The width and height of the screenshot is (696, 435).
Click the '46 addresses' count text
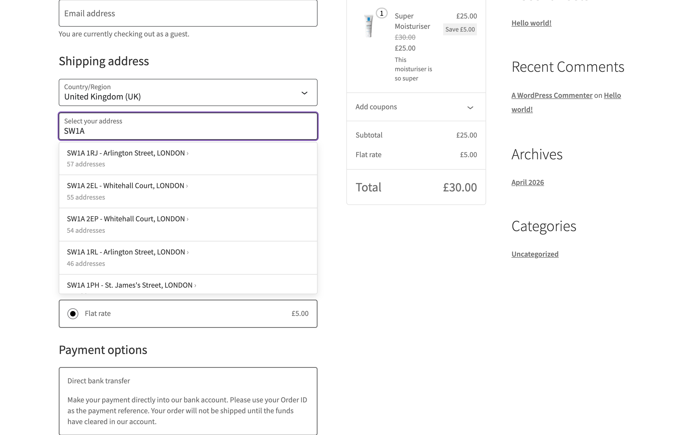86,263
